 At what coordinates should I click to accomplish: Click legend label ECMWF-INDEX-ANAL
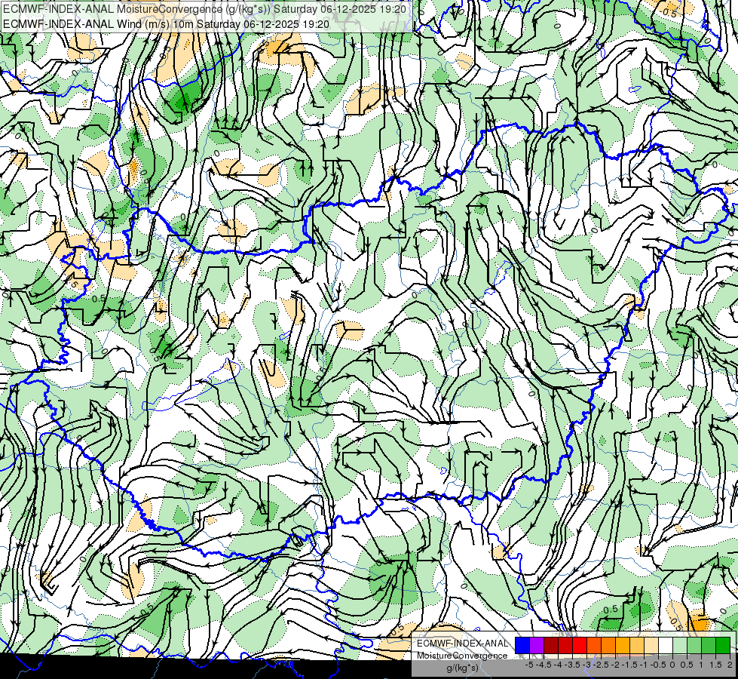(x=463, y=644)
